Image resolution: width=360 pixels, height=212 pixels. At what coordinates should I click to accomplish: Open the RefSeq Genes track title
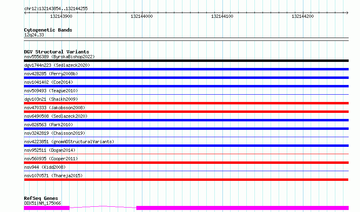(x=41, y=198)
